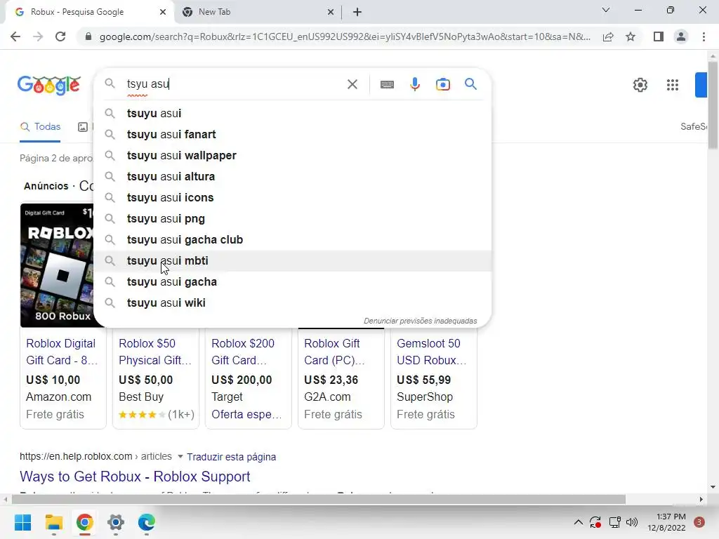The image size is (719, 539).
Task: Close the New Tab tab
Action: coord(331,13)
